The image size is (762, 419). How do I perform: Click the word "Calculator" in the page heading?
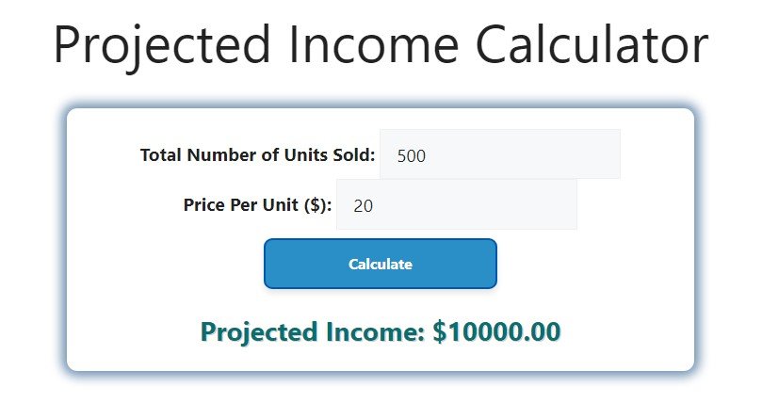click(592, 44)
